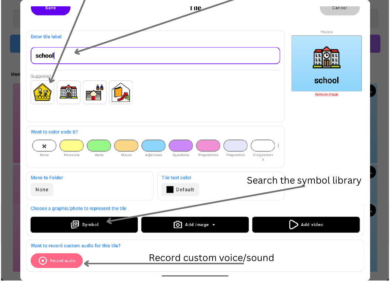The image size is (390, 282).
Task: Click the 'Enter tile label' heading
Action: (46, 37)
